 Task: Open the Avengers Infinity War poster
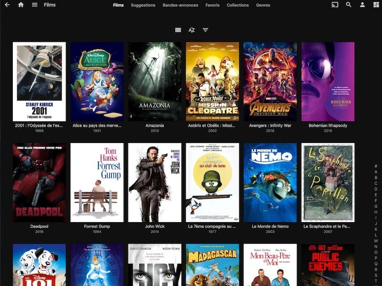(270, 82)
